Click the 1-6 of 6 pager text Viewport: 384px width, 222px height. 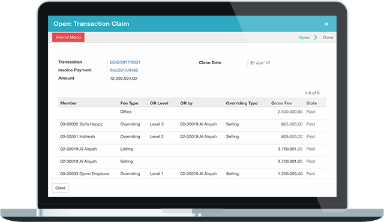[x=312, y=93]
